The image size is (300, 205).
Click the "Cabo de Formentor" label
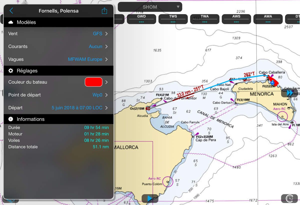[x=180, y=98]
